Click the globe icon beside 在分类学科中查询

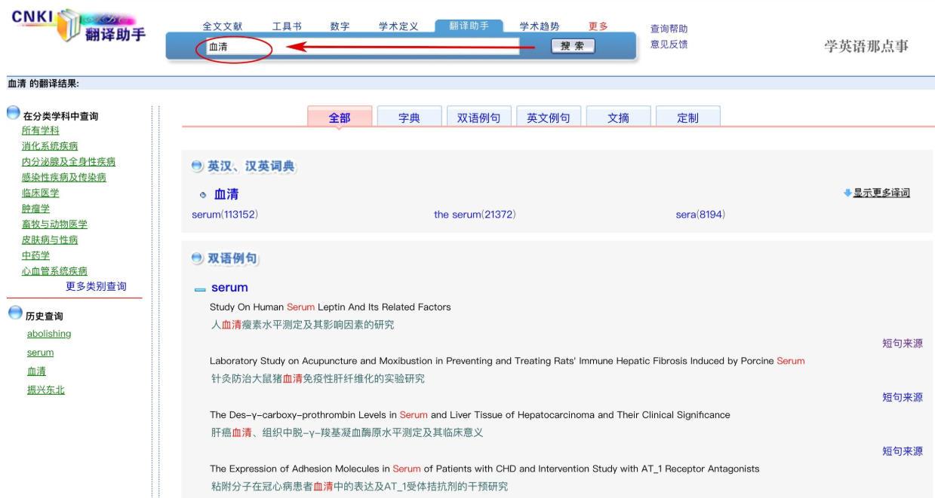[14, 113]
